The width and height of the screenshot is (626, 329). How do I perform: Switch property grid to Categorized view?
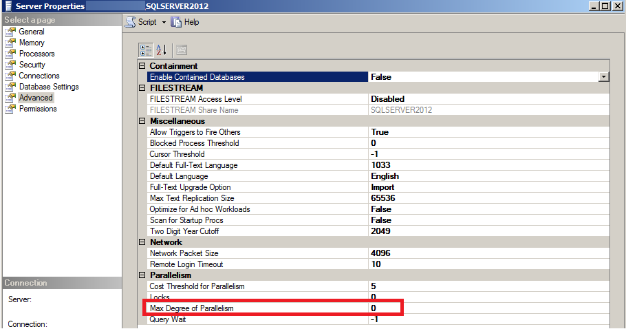tap(146, 50)
